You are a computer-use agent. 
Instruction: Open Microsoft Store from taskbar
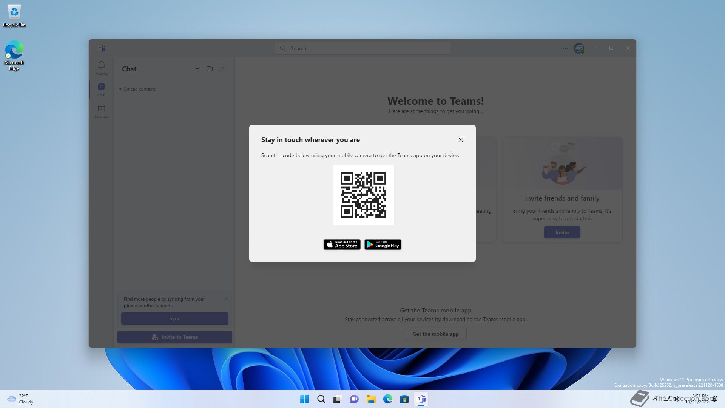coord(404,399)
